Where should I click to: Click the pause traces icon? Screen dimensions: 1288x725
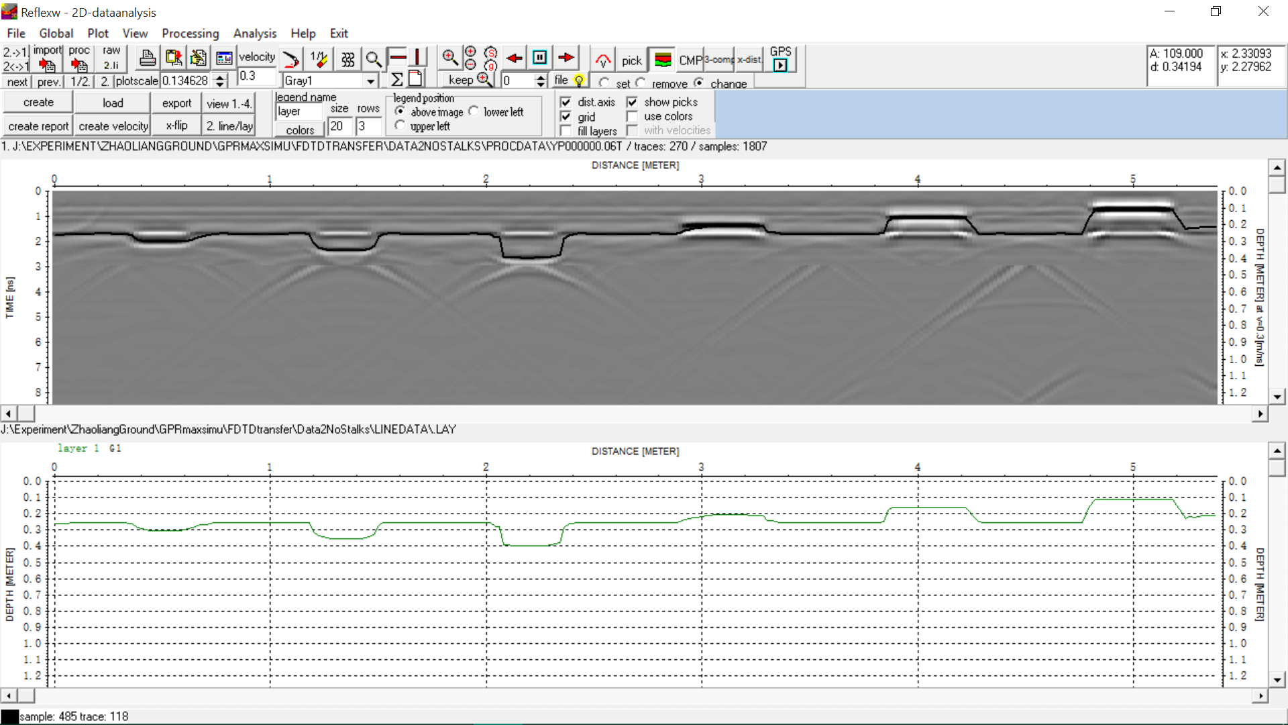pyautogui.click(x=541, y=58)
